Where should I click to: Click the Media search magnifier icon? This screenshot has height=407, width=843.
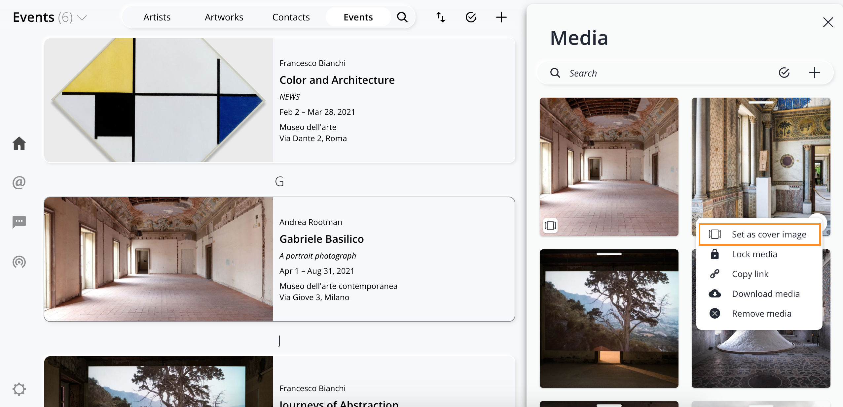(555, 73)
